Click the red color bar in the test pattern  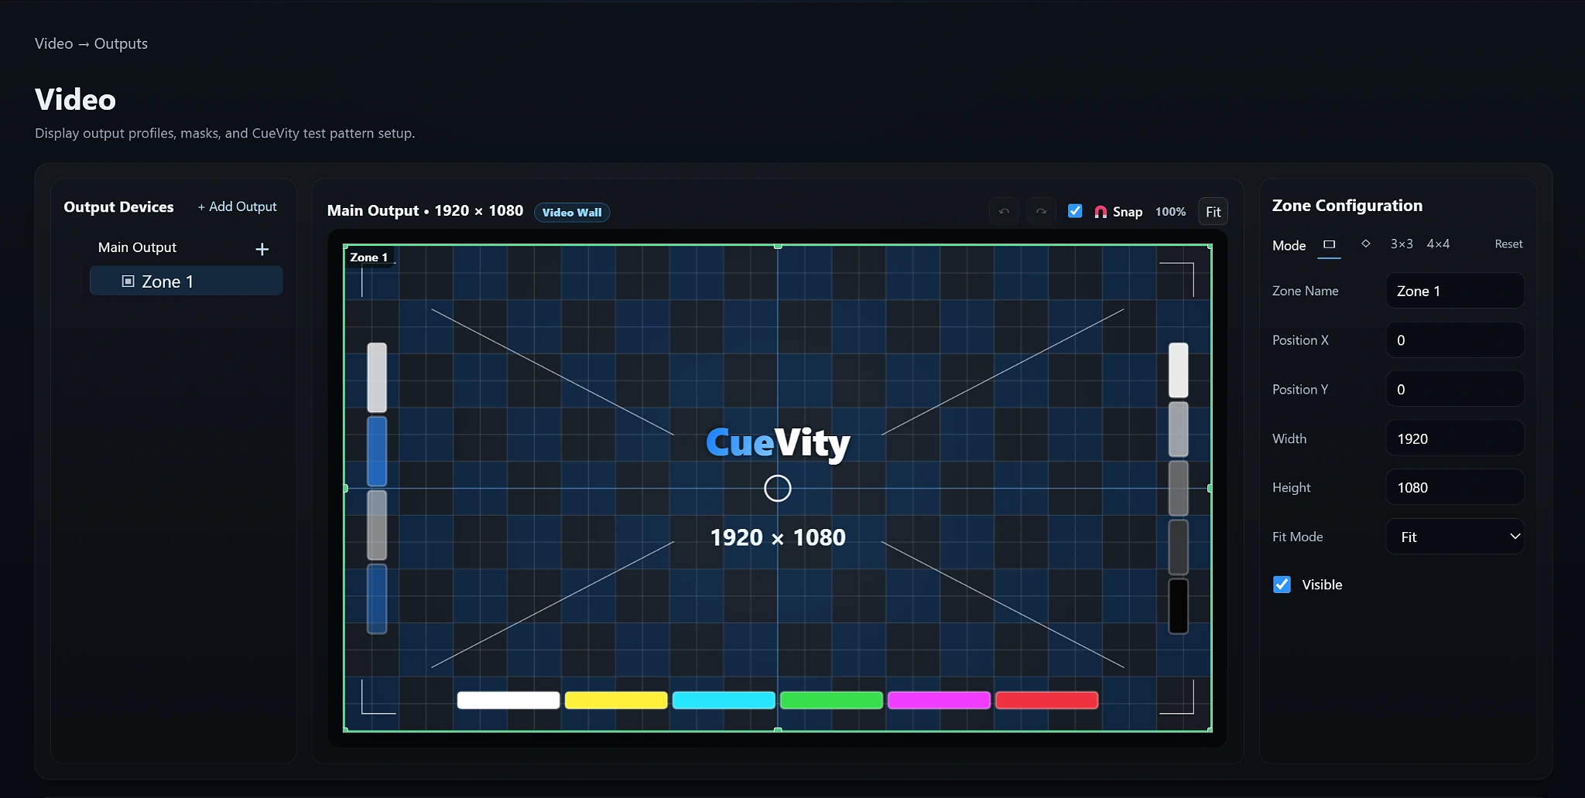[x=1046, y=701]
